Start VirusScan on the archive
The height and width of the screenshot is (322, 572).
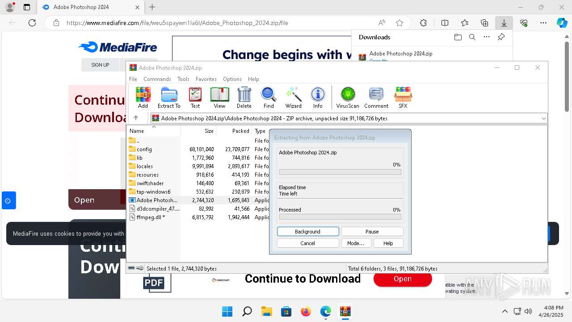click(348, 97)
